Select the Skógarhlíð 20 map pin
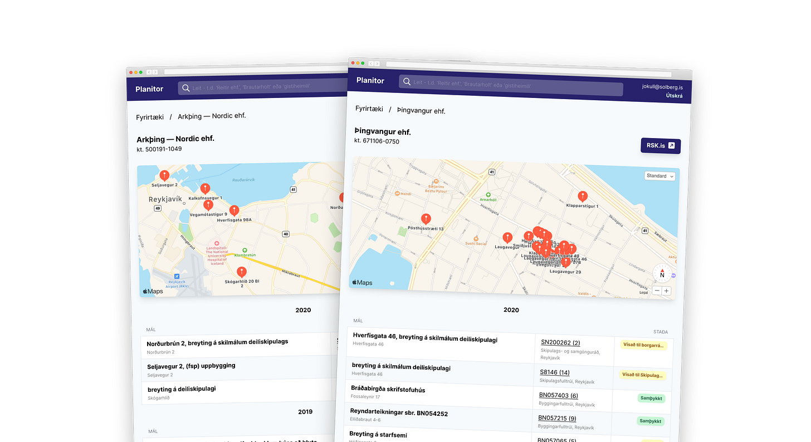The image size is (811, 442). click(241, 272)
